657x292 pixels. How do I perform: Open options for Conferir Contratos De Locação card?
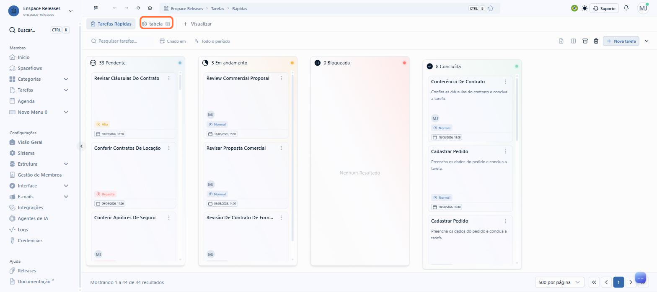click(x=169, y=148)
